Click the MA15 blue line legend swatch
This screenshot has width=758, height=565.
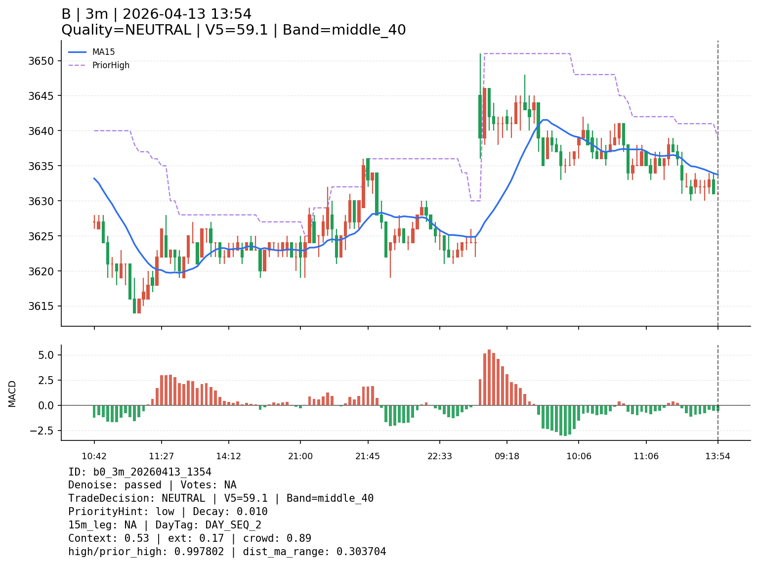[x=77, y=52]
